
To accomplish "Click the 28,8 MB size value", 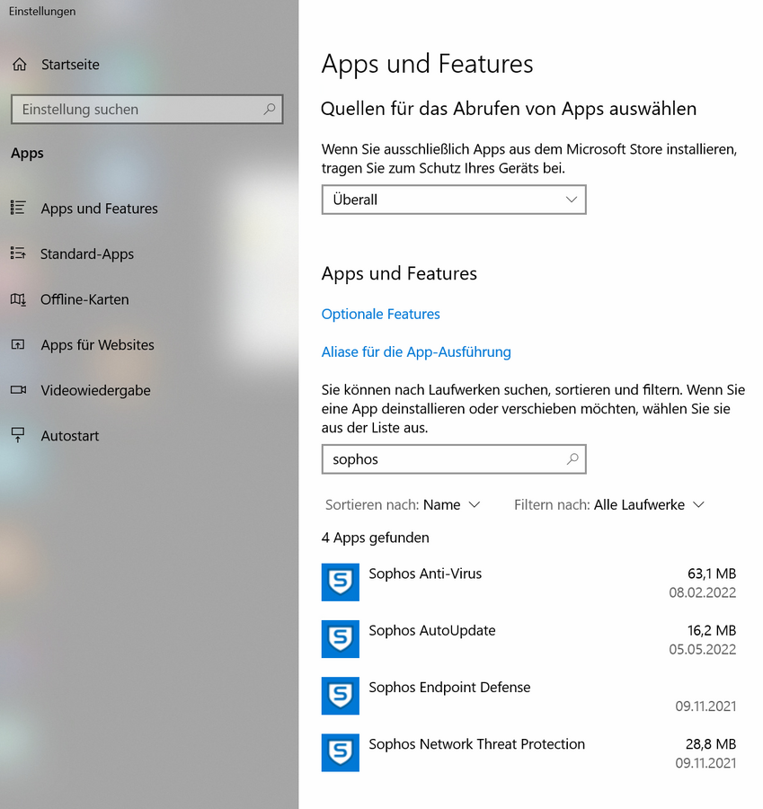I will coord(711,744).
